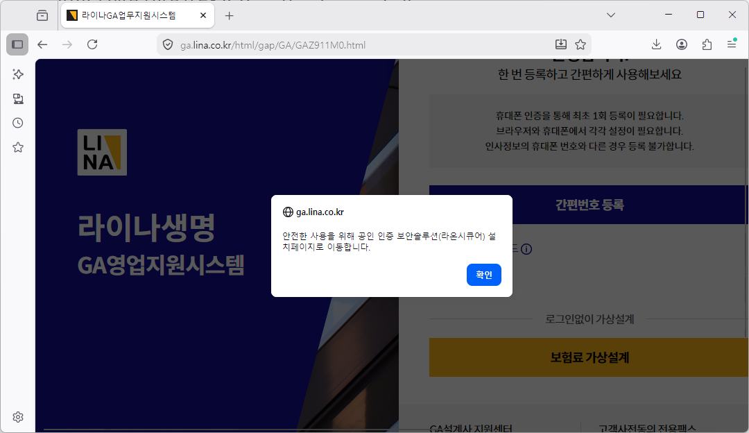This screenshot has height=433, width=749.
Task: Open synced tabs sidebar icon
Action: (x=17, y=99)
